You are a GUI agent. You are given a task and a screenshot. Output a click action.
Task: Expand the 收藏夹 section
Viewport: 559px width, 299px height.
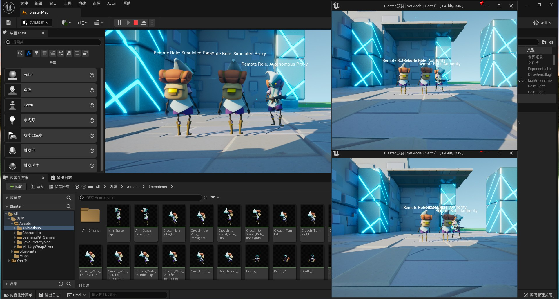(x=6, y=198)
